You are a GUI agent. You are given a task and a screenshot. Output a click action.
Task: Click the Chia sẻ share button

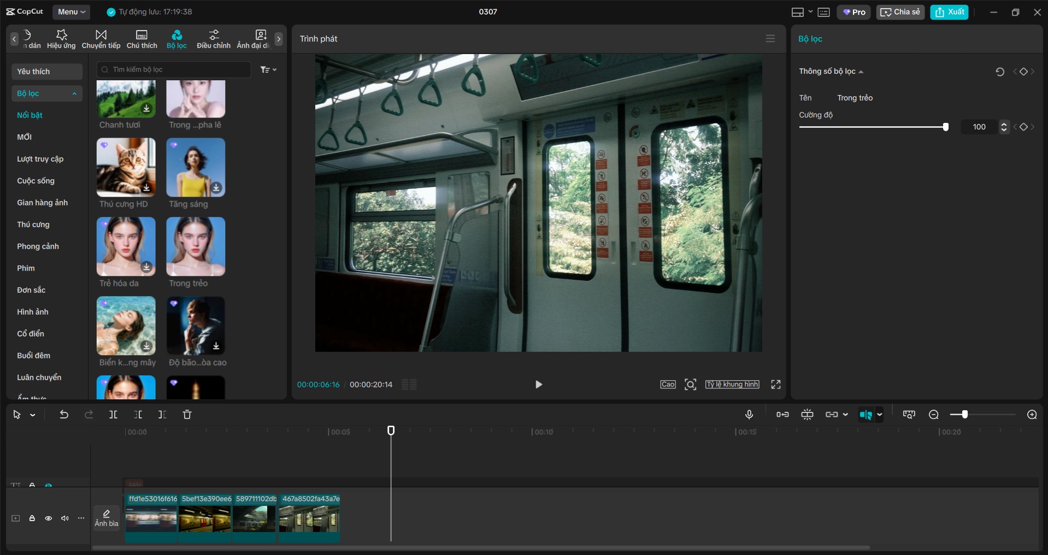click(x=900, y=12)
